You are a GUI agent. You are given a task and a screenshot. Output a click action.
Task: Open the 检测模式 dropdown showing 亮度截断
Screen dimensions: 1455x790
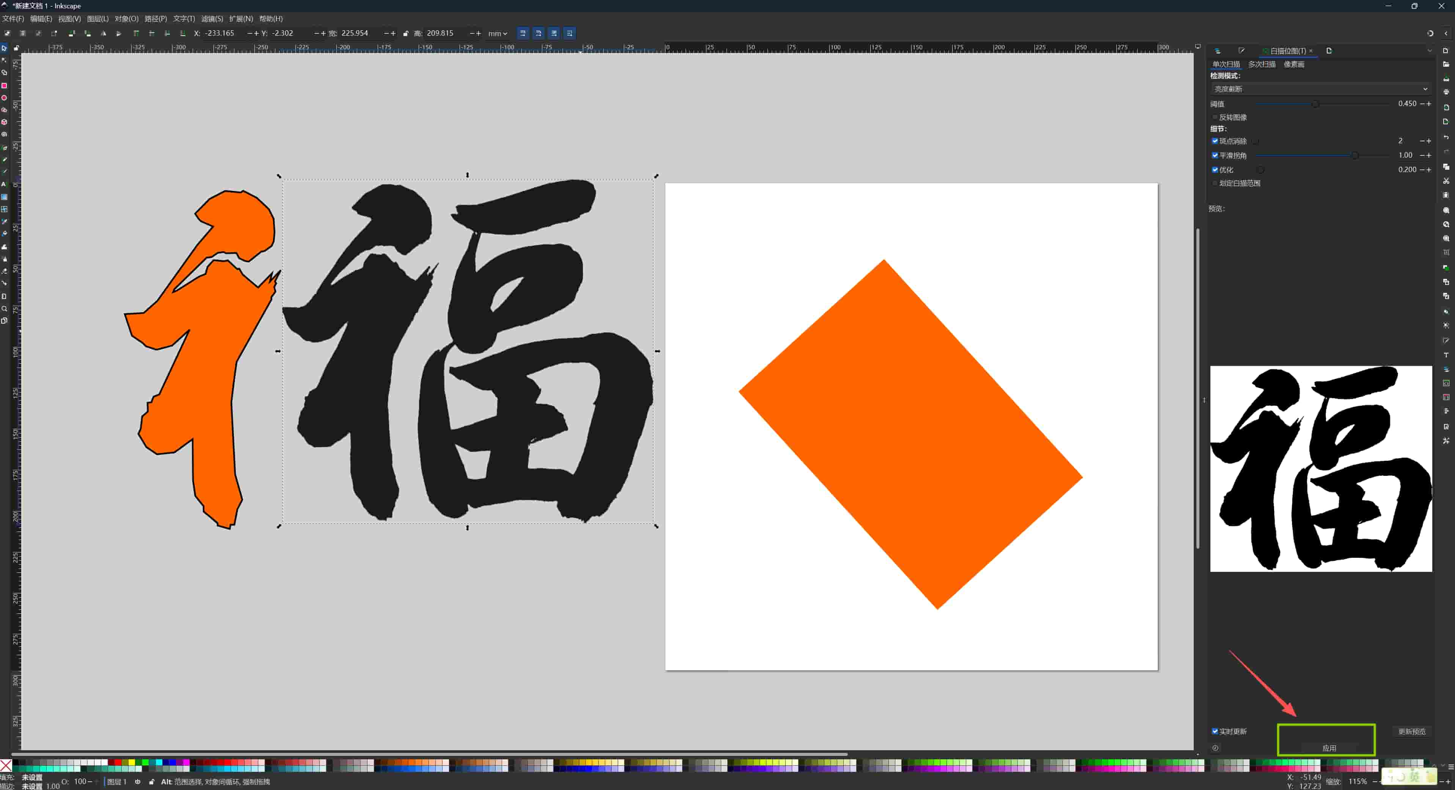click(1322, 89)
